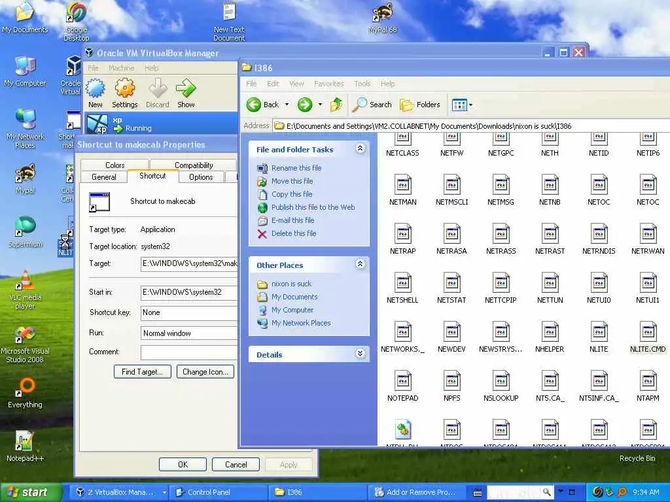Select the NETSHELL file icon
This screenshot has width=670, height=502.
coord(402,288)
